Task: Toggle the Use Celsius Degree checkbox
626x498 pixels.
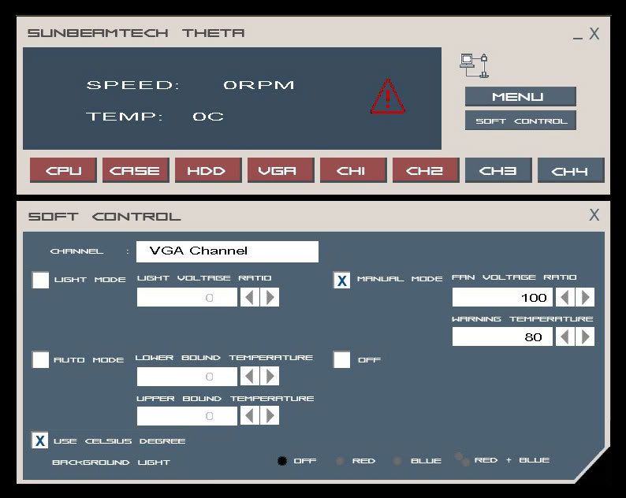Action: tap(40, 440)
